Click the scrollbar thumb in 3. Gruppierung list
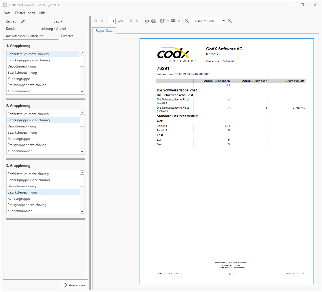The height and width of the screenshot is (292, 322). pyautogui.click(x=82, y=181)
